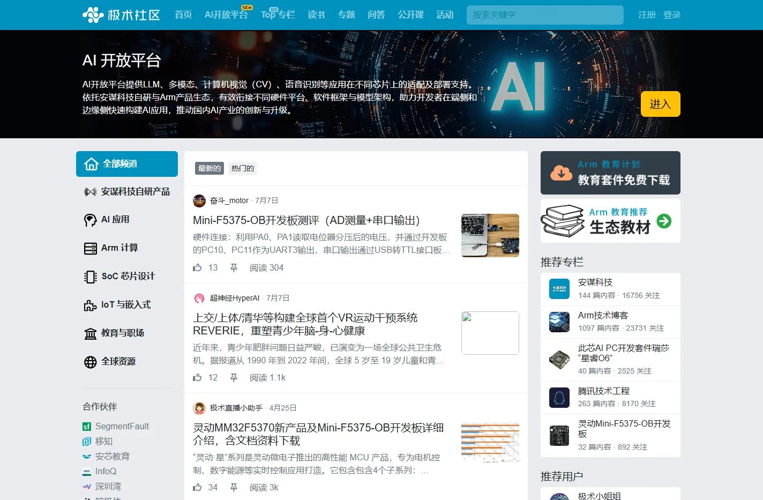Open 公开课 in top navigation

[x=410, y=14]
